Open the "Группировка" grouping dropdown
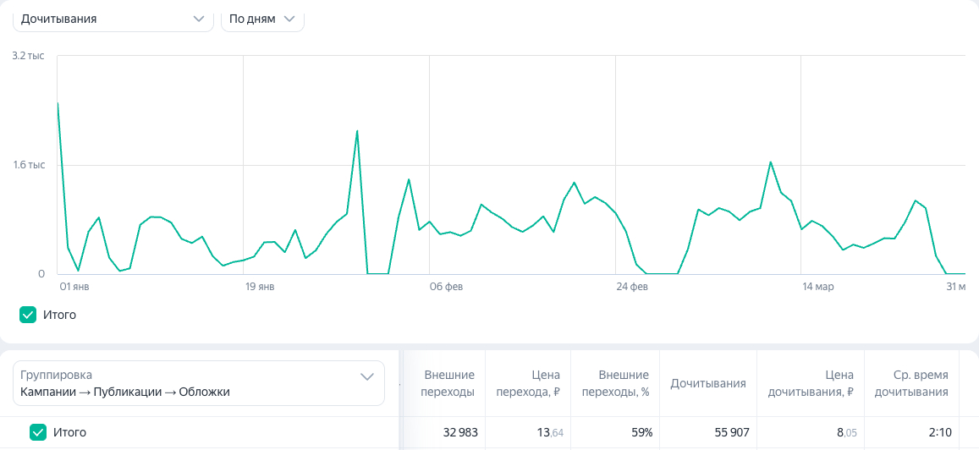 pos(198,383)
